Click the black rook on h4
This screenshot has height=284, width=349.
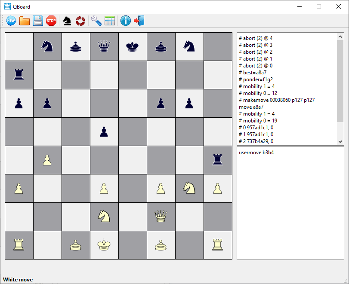(217, 160)
